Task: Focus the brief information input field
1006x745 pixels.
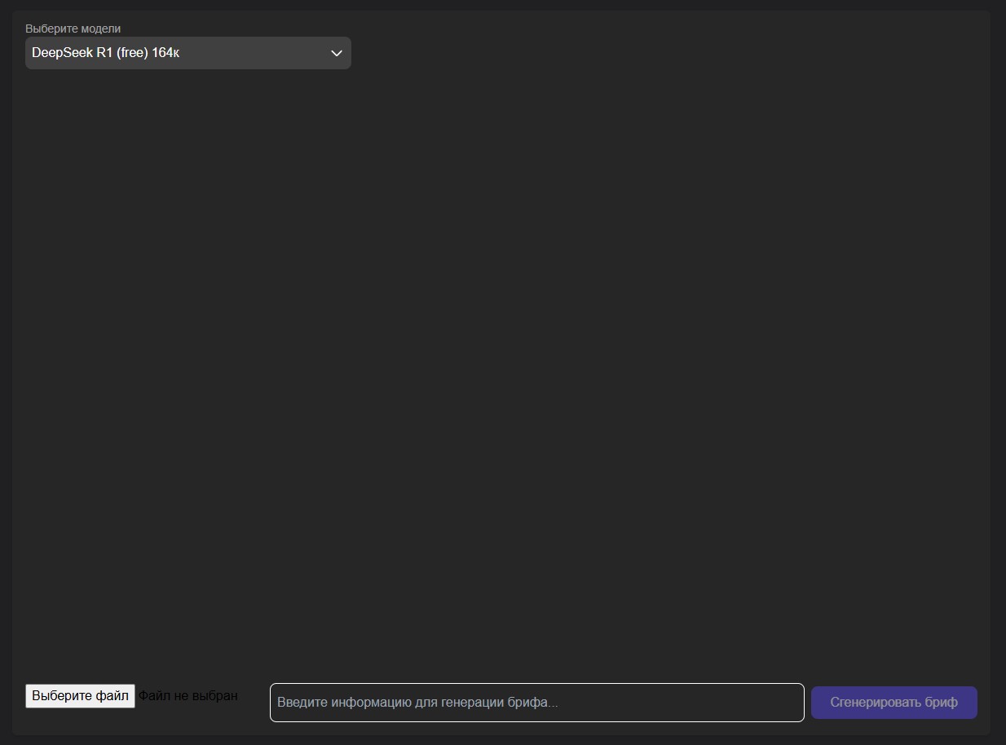Action: (536, 703)
